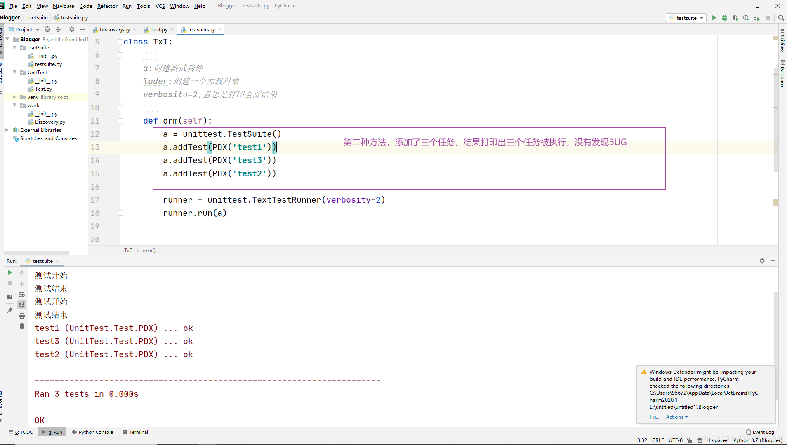Collapse all in the Project panel toolbar
787x445 pixels.
pos(58,29)
